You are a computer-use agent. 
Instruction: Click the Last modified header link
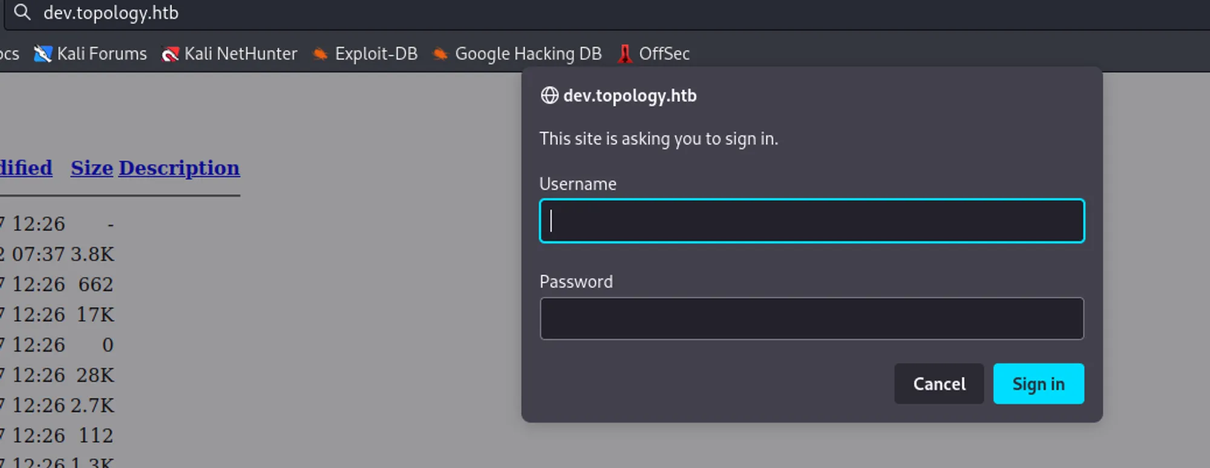(26, 168)
